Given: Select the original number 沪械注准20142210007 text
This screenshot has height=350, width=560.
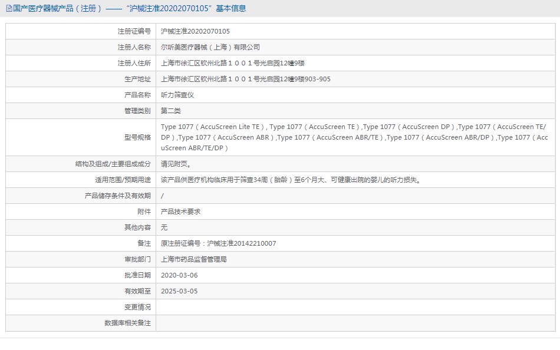Looking at the screenshot, I should point(242,243).
